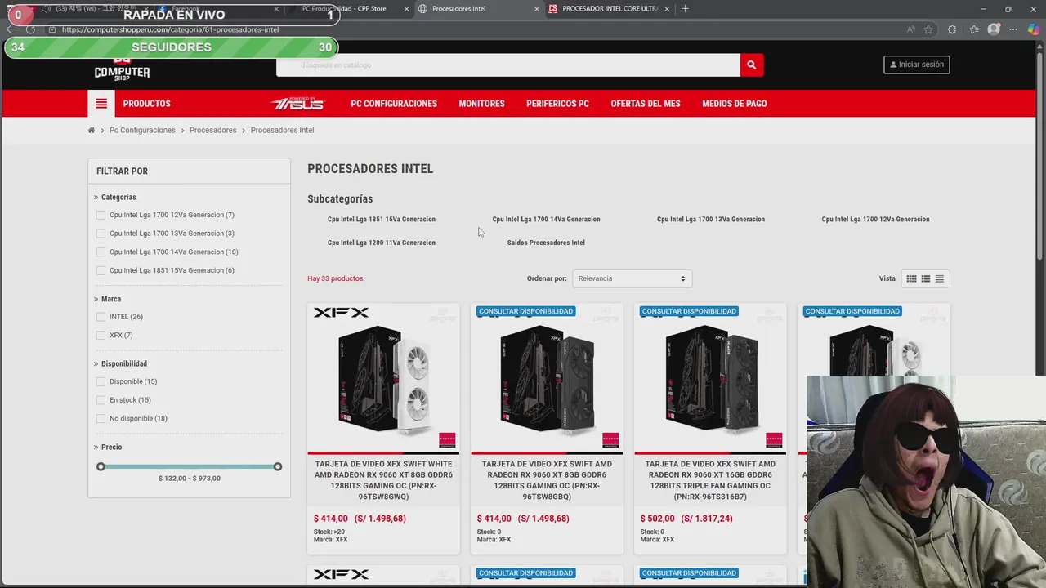Image resolution: width=1046 pixels, height=588 pixels.
Task: Check Cpu Intel Lga 1700 13Va Generacion filter
Action: [x=101, y=234]
